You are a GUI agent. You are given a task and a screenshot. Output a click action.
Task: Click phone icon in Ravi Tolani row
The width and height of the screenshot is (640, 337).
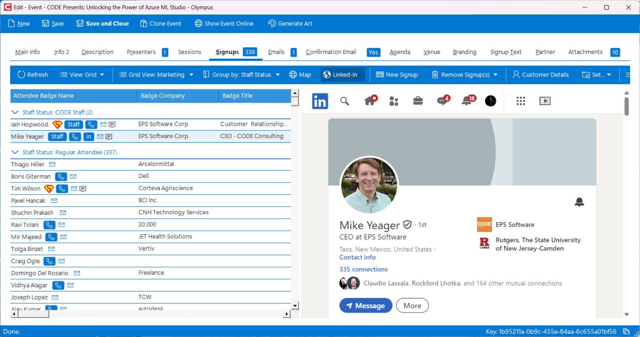(x=49, y=225)
